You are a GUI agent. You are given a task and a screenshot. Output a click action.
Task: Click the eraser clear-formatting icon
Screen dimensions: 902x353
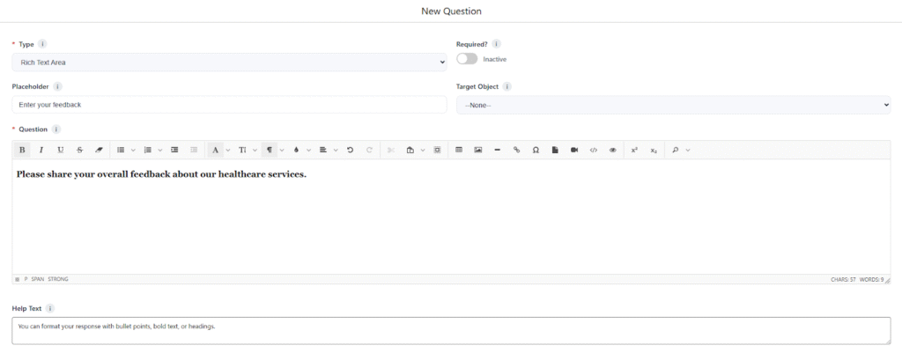tap(99, 151)
